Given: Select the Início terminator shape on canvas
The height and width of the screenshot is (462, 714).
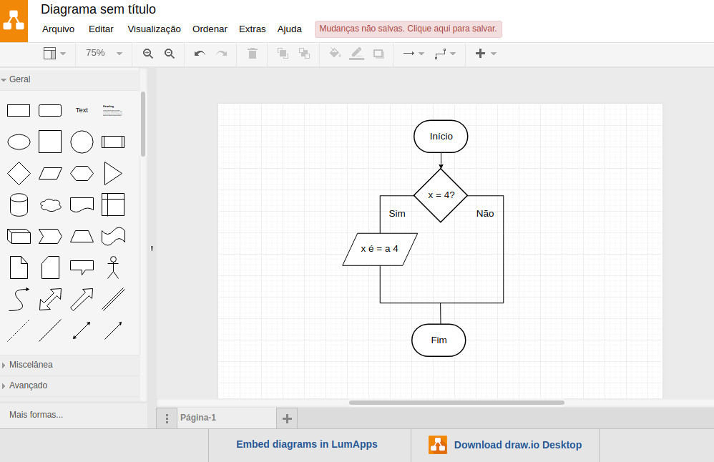Looking at the screenshot, I should (x=441, y=137).
